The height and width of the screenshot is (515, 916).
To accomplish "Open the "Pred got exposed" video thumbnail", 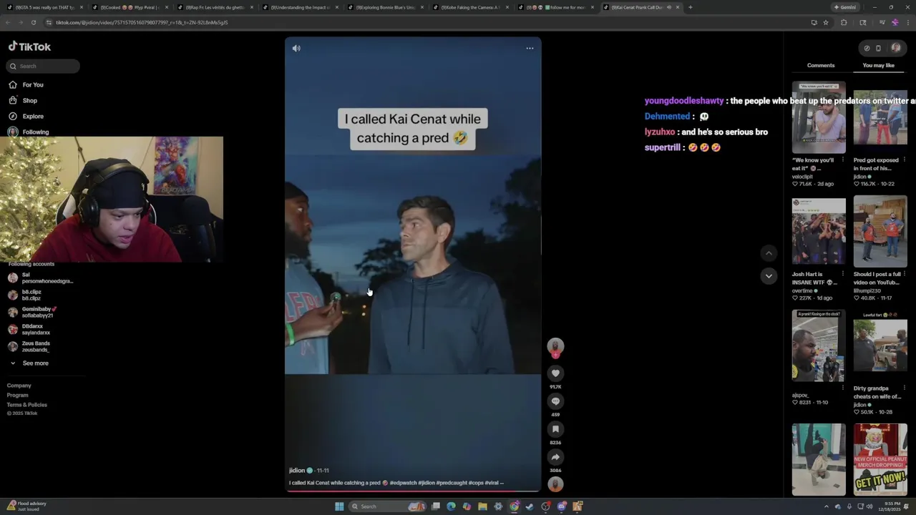I will point(880,117).
